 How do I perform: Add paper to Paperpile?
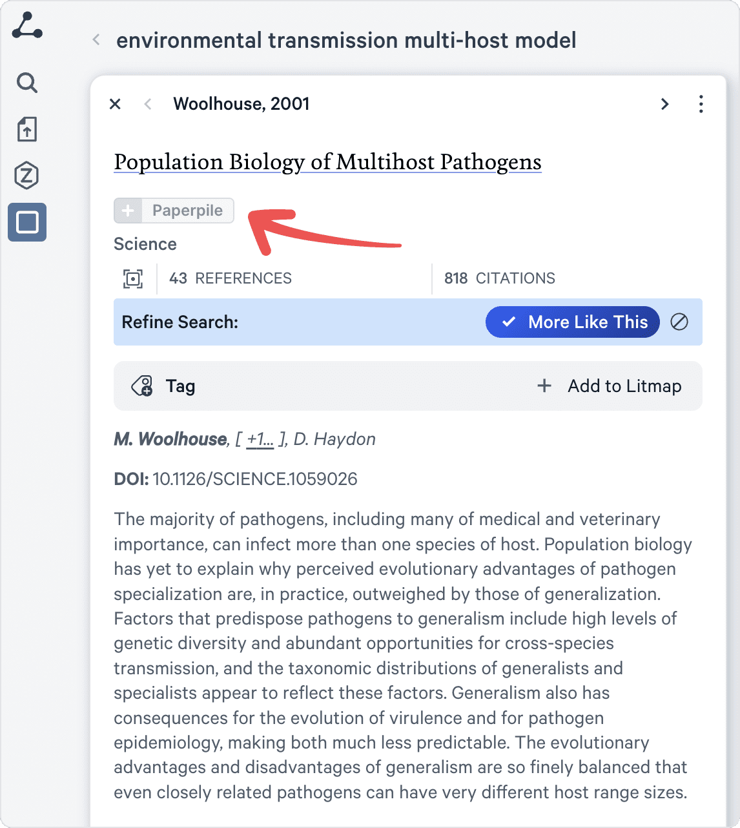pyautogui.click(x=174, y=211)
